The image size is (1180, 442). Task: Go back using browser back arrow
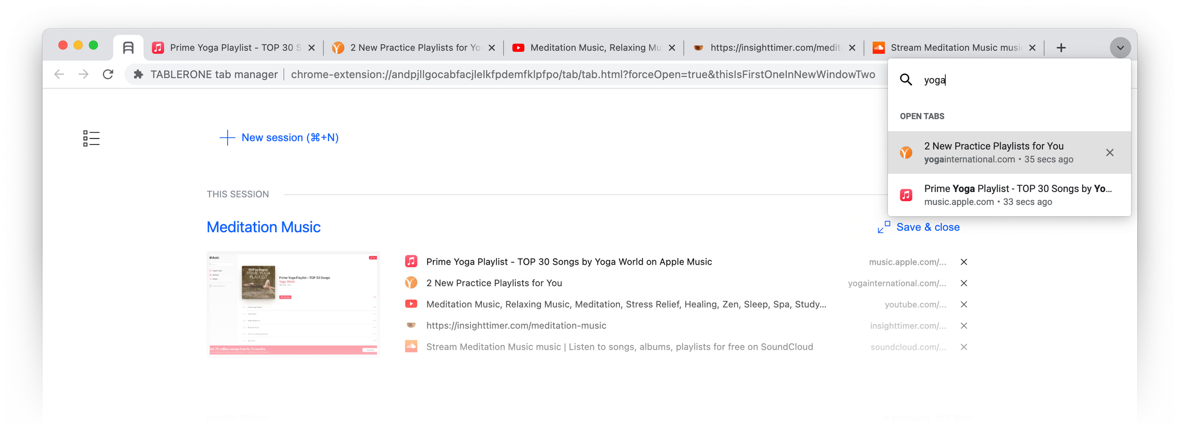[x=59, y=74]
